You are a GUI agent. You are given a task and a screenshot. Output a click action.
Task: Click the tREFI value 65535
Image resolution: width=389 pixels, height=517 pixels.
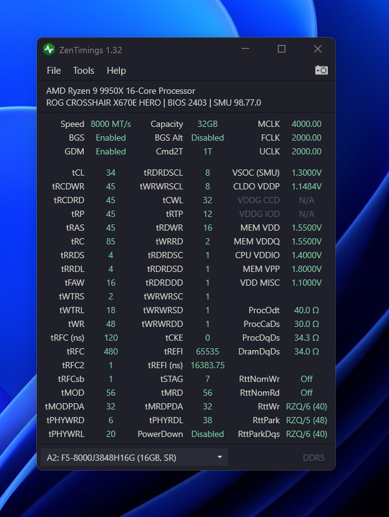(207, 351)
